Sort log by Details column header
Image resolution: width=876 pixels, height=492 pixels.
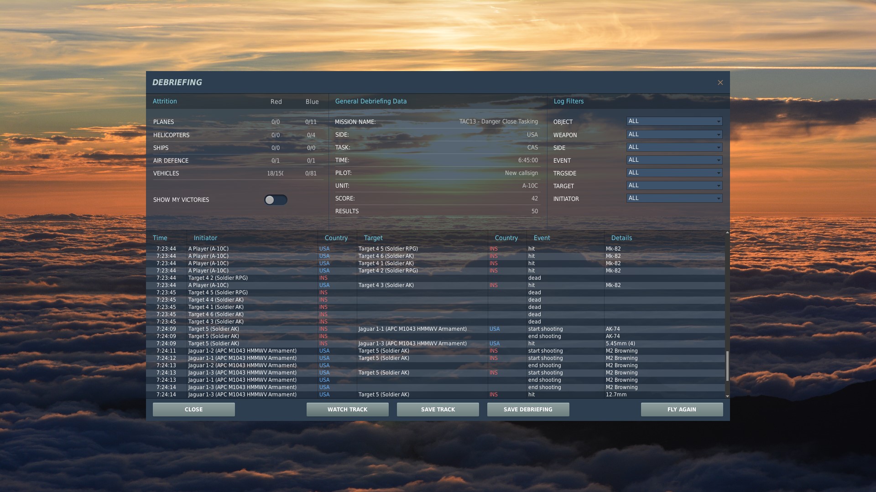click(621, 238)
